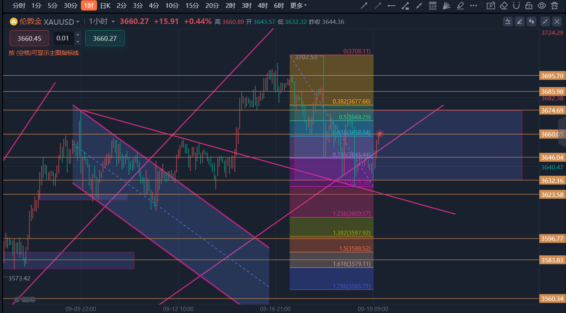
Task: Click the trash delete drawings icon
Action: 554,5
